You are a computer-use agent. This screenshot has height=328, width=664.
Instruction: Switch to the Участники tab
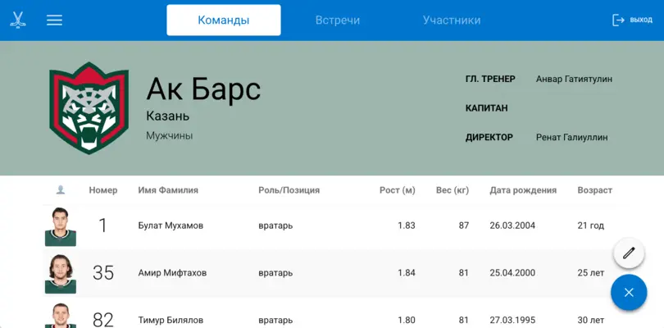click(x=452, y=20)
